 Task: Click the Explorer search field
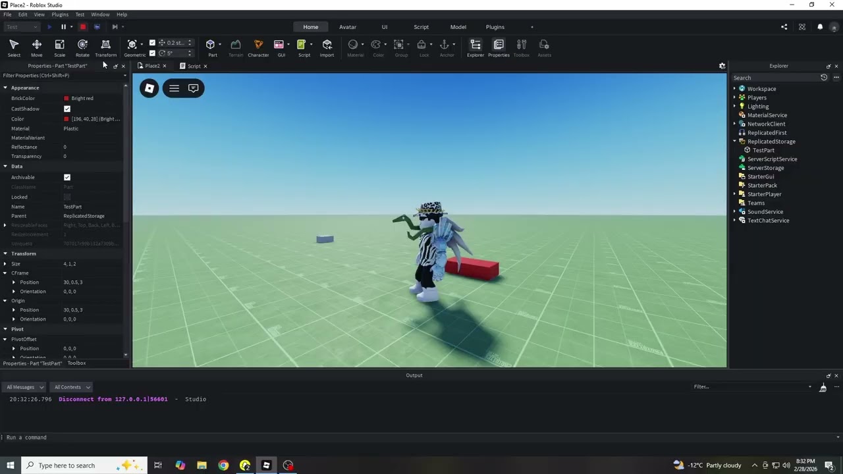[x=775, y=78]
